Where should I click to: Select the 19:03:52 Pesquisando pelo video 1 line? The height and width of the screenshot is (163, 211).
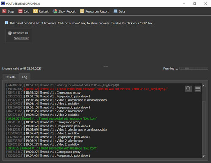point(48,126)
